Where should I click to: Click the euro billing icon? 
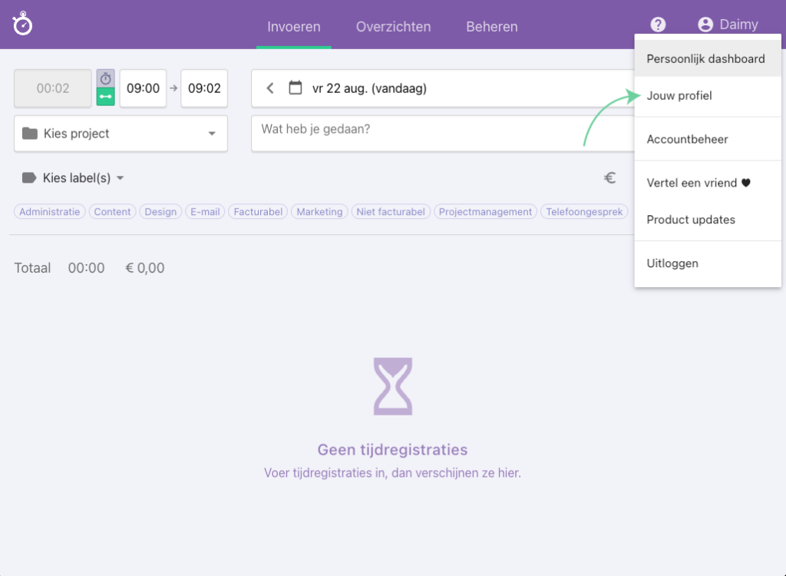click(x=610, y=178)
